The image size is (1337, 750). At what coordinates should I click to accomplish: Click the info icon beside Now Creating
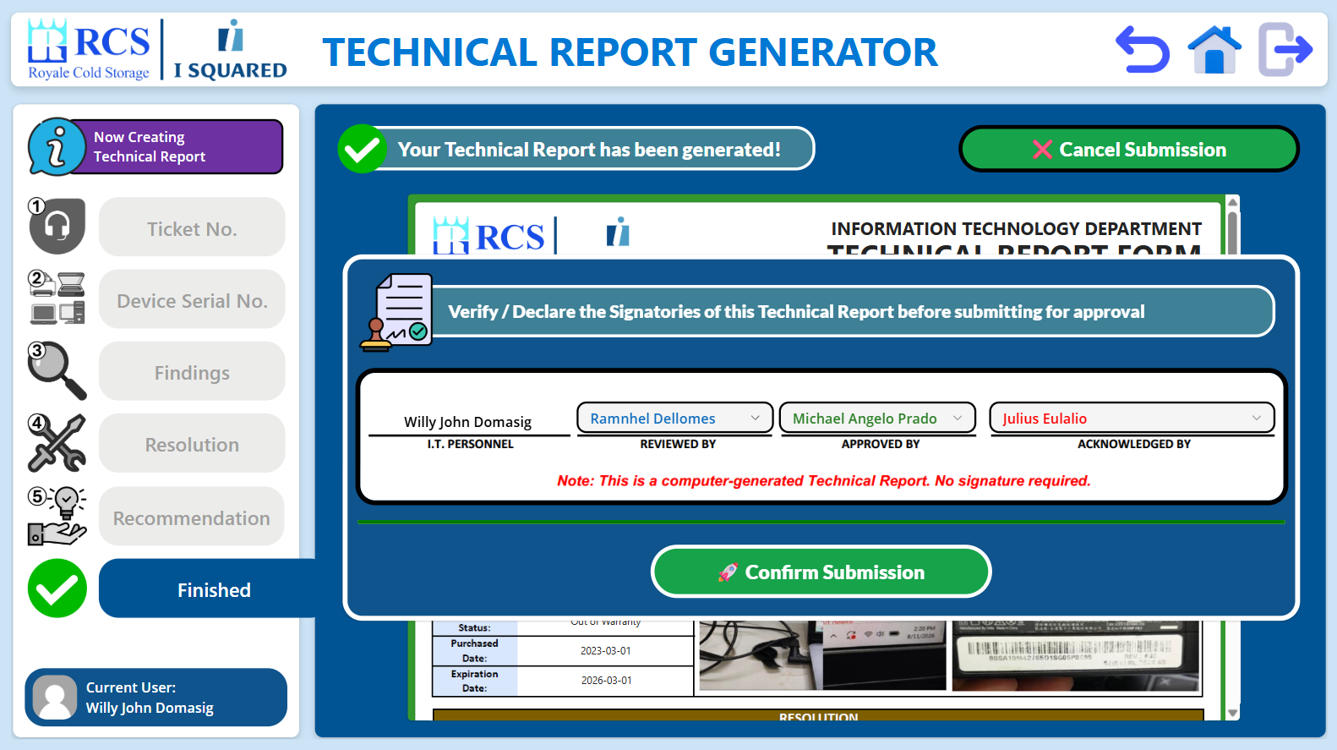click(x=56, y=147)
